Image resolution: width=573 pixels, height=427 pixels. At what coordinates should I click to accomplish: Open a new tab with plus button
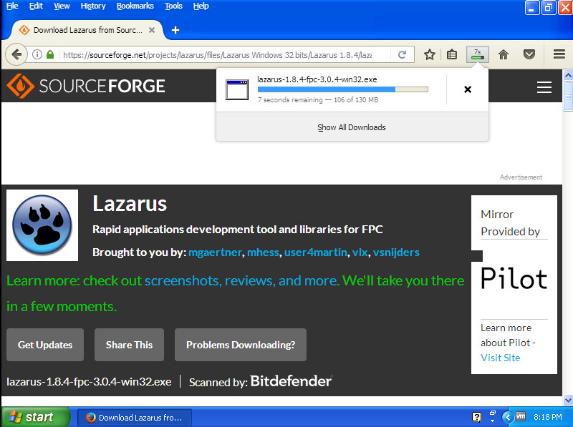[x=175, y=30]
